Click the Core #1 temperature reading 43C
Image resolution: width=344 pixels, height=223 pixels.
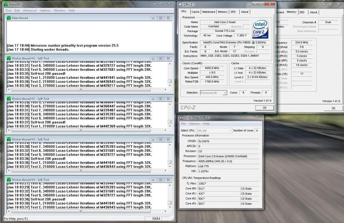point(219,193)
